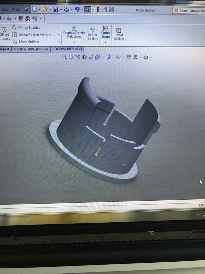This screenshot has width=205, height=274.
Task: Click the Dynamic Annotation Views icon
Action: [x=91, y=57]
